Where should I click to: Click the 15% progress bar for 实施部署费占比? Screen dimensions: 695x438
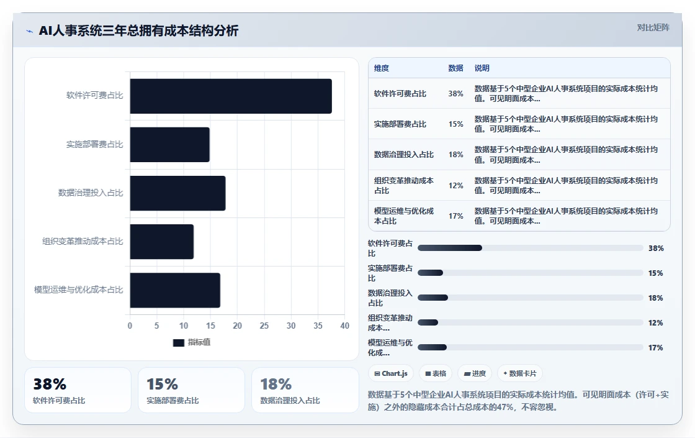531,273
